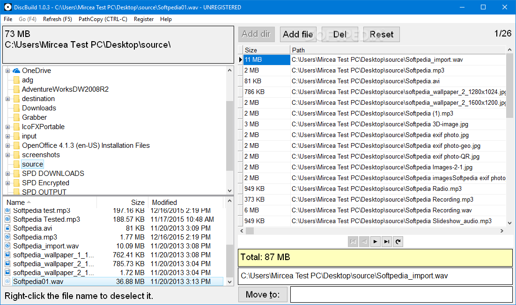Screen dimensions: 516x305
Task: Click the audio file icon of Softpedia.mp3
Action: pos(7,237)
